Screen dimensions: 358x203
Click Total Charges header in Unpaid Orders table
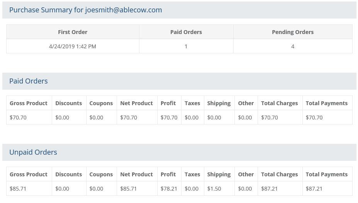pos(279,174)
